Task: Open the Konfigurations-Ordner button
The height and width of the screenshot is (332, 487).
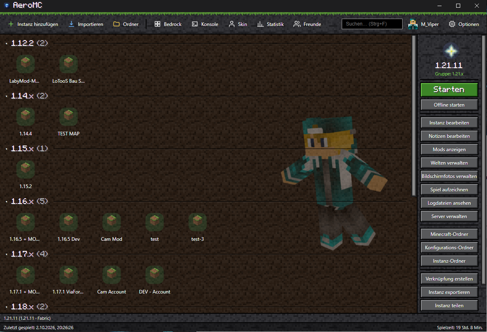Action: pos(449,247)
